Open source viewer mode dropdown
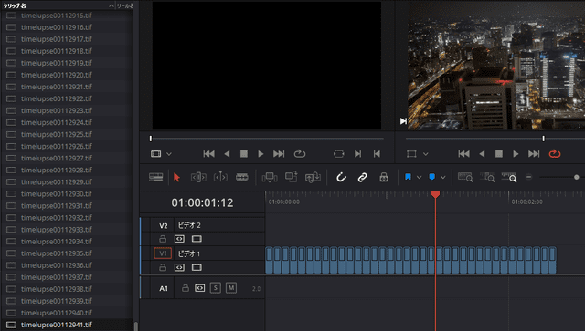Image resolution: width=585 pixels, height=331 pixels. pos(168,154)
